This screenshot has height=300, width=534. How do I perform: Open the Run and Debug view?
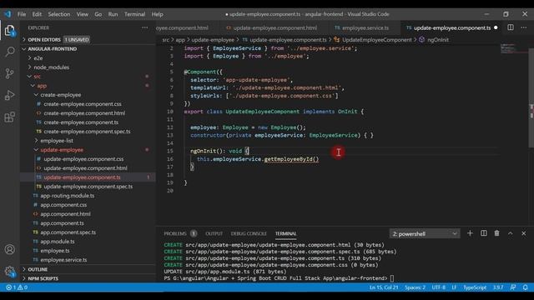(9, 95)
